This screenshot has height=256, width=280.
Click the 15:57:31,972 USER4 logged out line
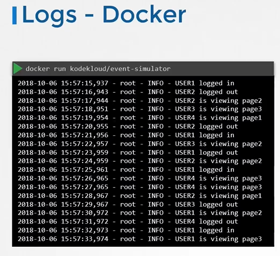pyautogui.click(x=128, y=222)
